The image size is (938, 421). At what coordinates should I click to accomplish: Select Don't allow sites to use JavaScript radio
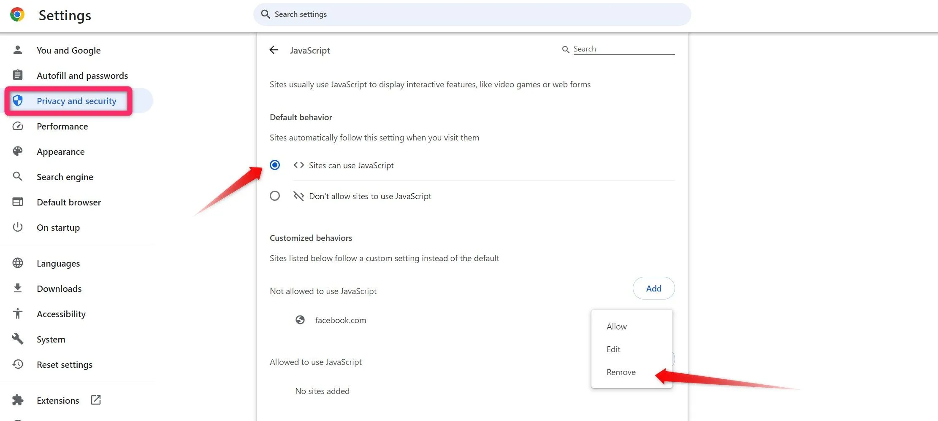click(275, 196)
